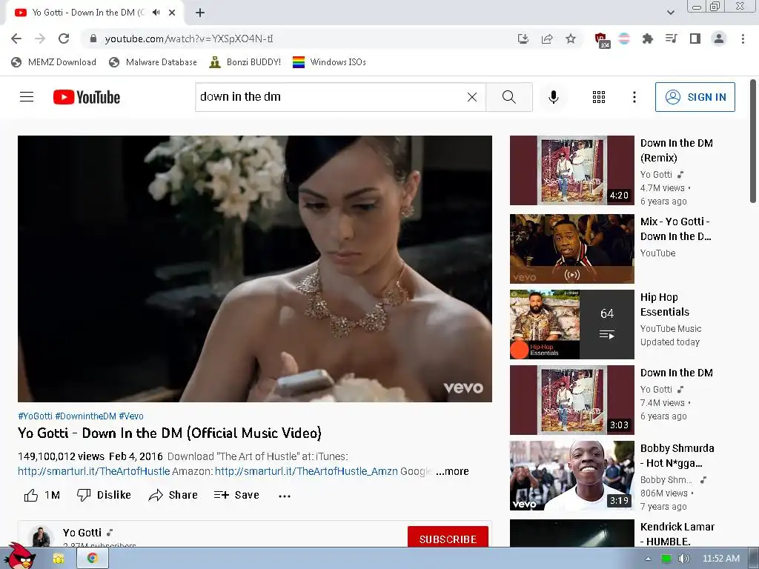The width and height of the screenshot is (759, 569).
Task: Open the volume icon in system tray
Action: pyautogui.click(x=683, y=559)
